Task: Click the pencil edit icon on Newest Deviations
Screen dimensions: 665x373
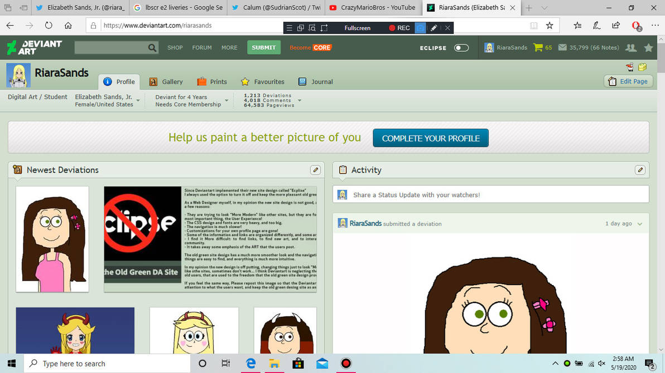Action: pyautogui.click(x=315, y=170)
